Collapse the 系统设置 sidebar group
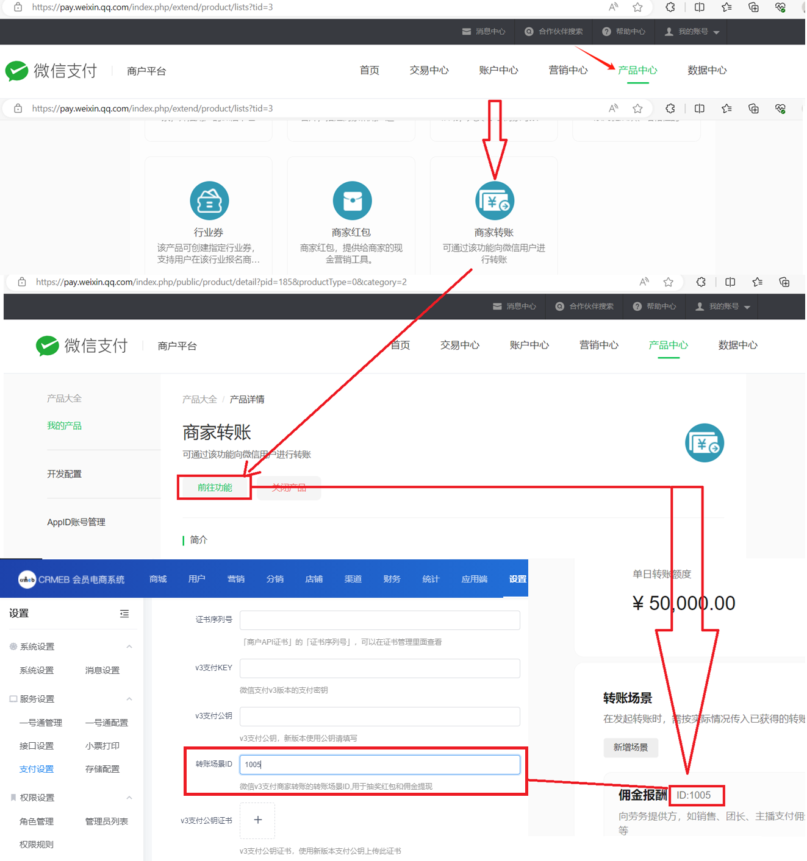 [x=129, y=647]
